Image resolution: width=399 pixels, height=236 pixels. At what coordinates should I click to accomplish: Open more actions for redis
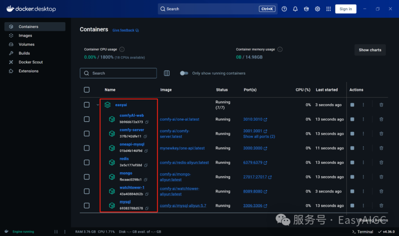click(364, 163)
